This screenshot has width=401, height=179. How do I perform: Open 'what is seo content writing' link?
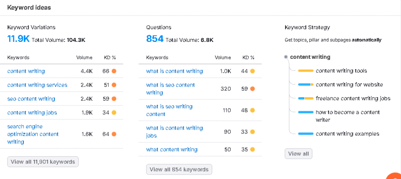(x=170, y=89)
